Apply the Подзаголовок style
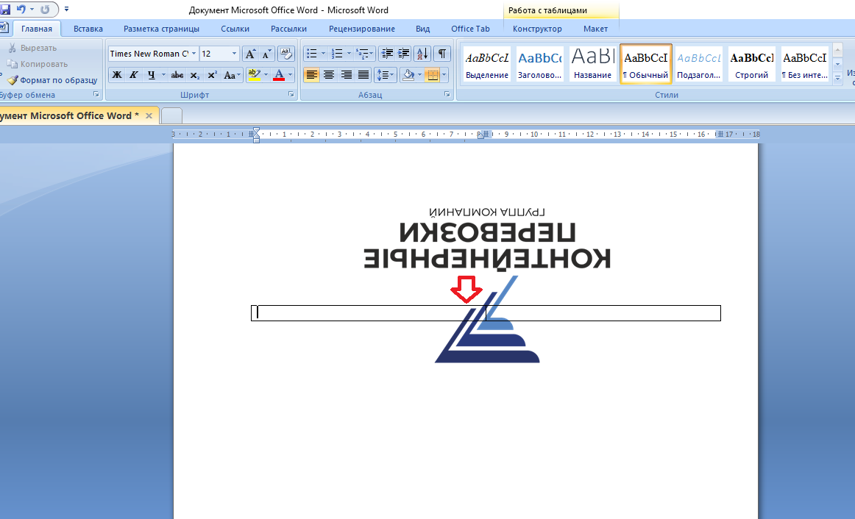This screenshot has height=519, width=855. coord(698,64)
